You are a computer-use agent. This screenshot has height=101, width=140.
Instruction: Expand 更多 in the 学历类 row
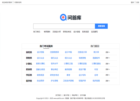pos(108,75)
